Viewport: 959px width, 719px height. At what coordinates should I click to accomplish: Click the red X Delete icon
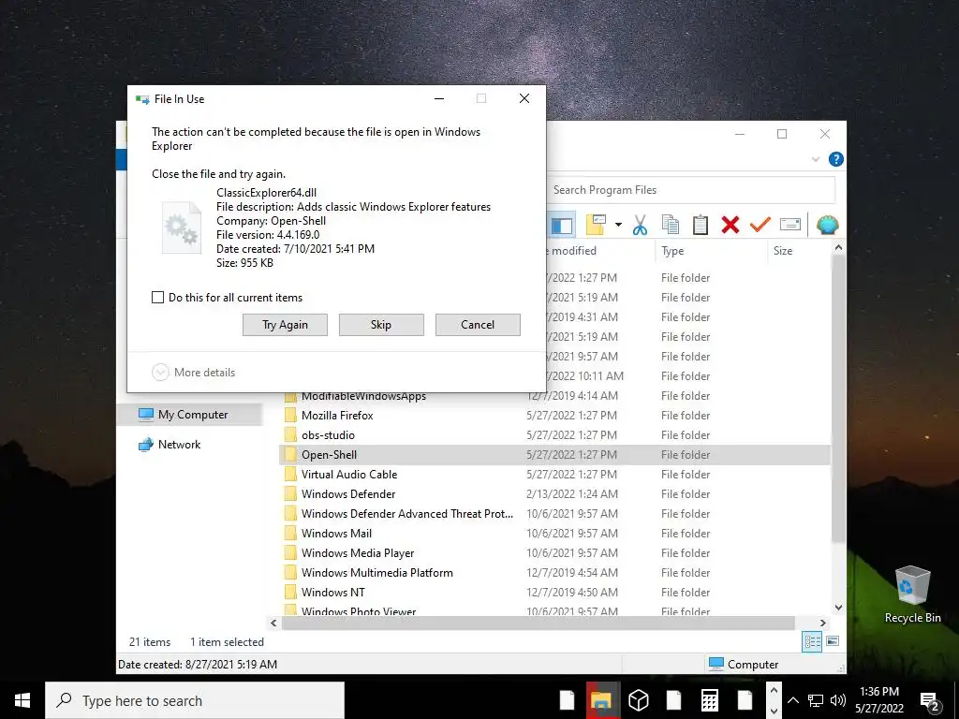point(730,225)
